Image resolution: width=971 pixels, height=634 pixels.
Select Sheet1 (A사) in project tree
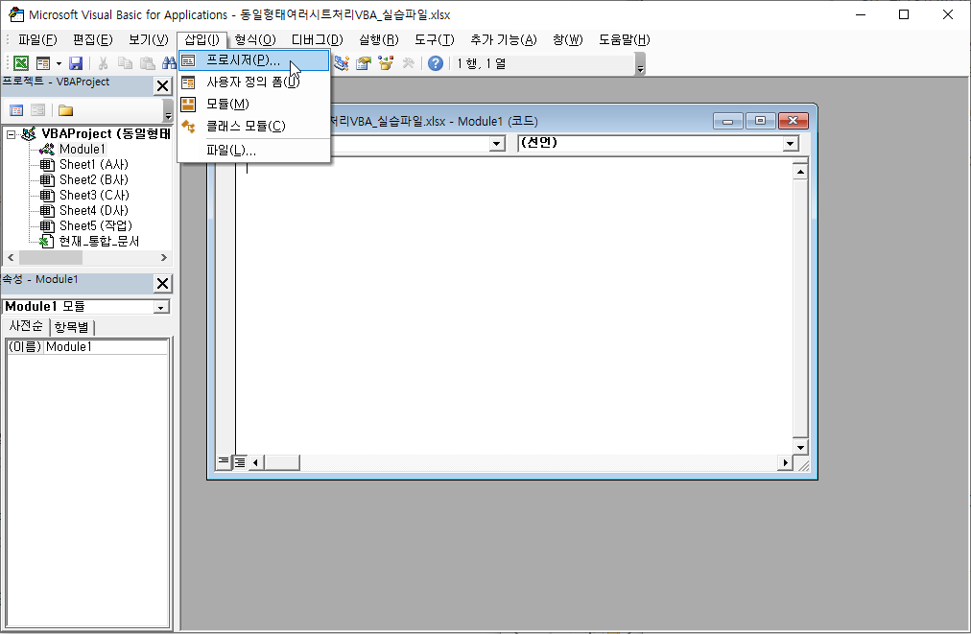pos(93,164)
